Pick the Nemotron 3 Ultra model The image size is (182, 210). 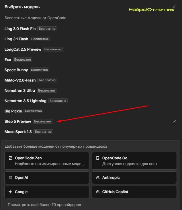pos(90,90)
